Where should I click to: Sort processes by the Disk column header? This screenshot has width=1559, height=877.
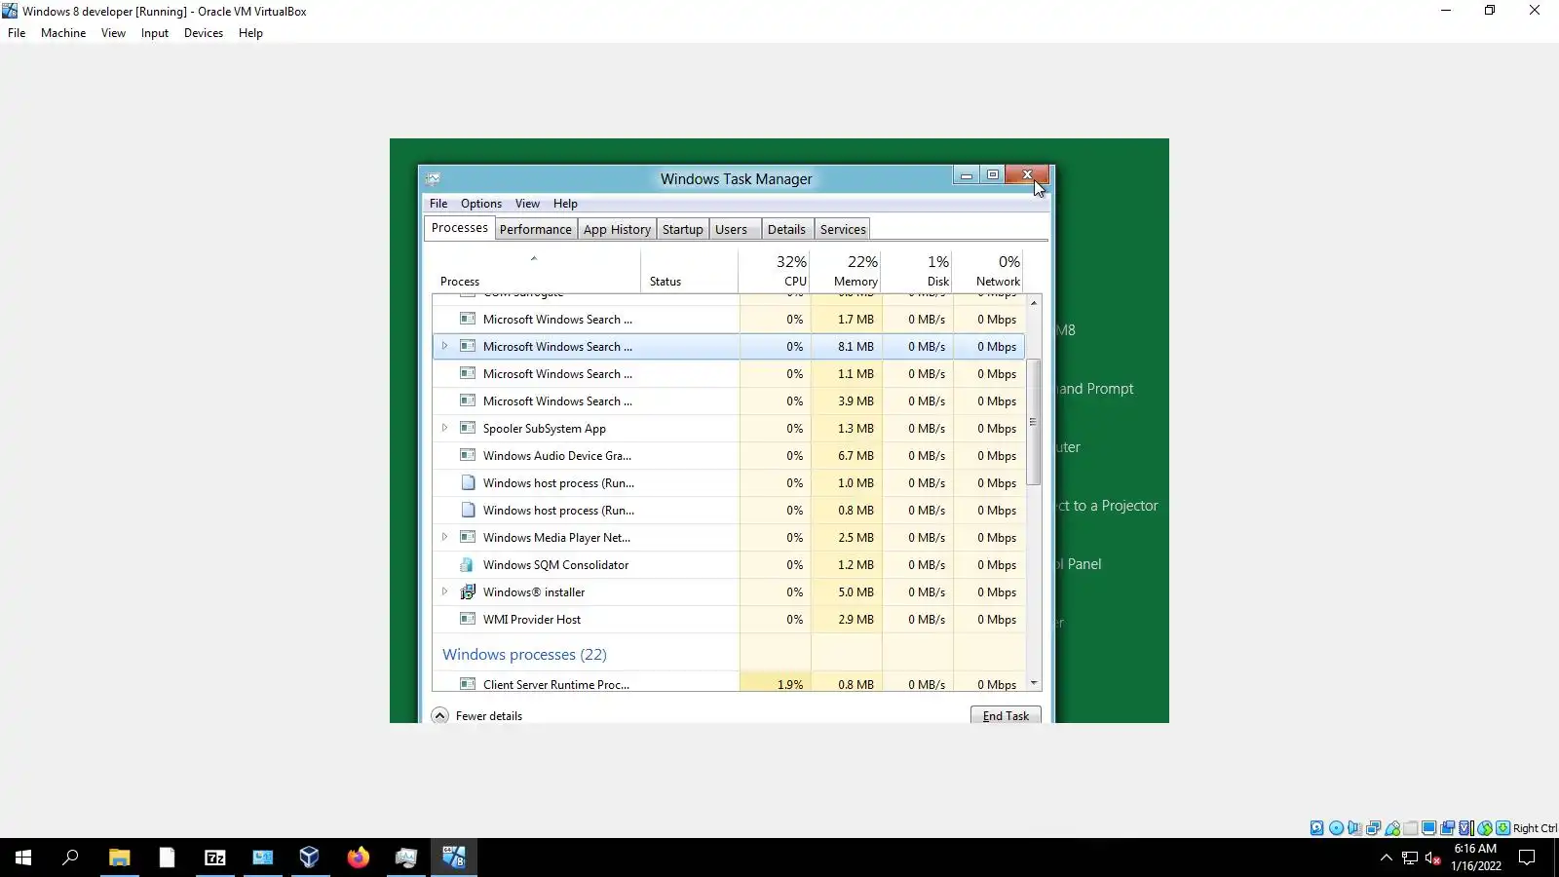pyautogui.click(x=917, y=271)
